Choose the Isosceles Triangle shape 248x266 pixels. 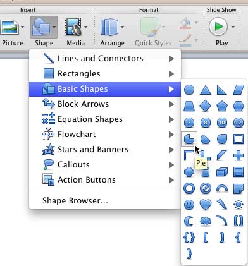[x=206, y=90]
